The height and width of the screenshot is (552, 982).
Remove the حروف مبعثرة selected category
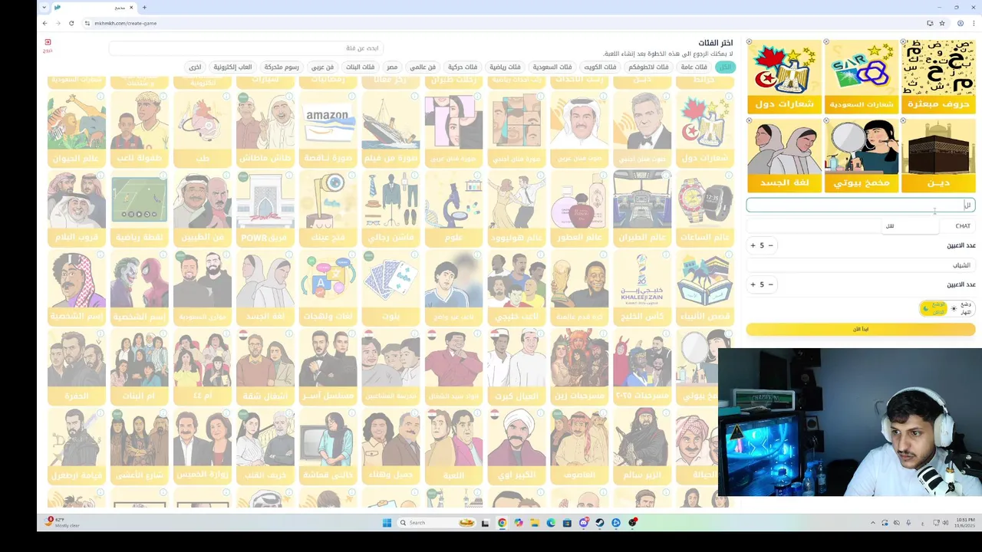pos(903,41)
